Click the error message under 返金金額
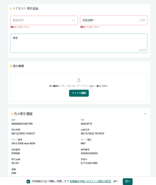The image size is (156, 185). (90, 27)
